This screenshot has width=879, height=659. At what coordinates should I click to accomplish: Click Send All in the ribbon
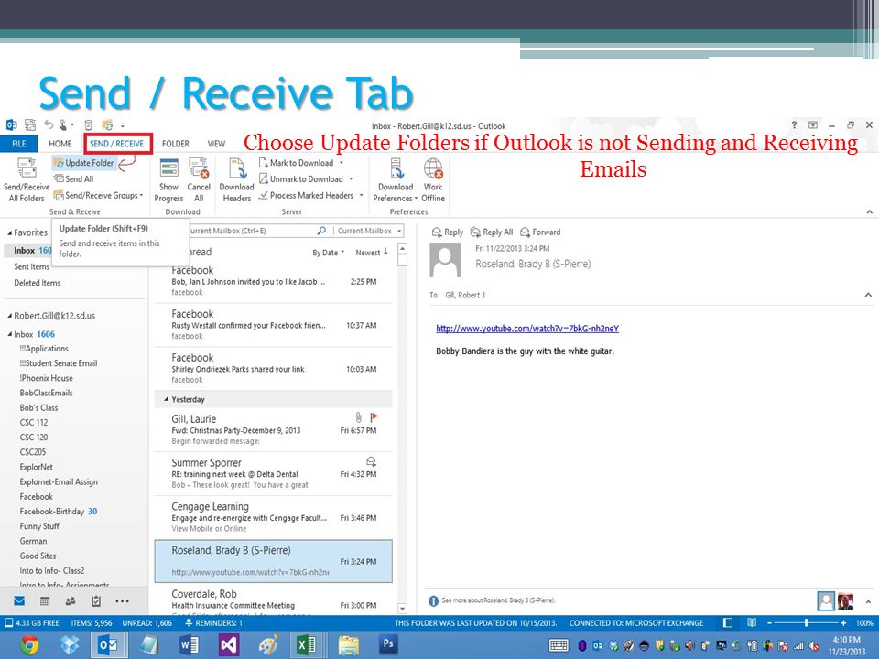[x=73, y=179]
